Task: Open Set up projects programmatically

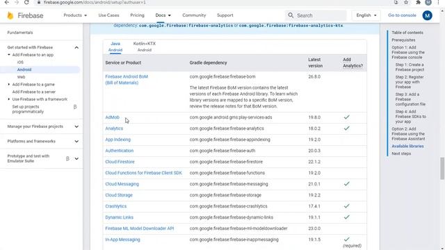Action: click(28, 109)
